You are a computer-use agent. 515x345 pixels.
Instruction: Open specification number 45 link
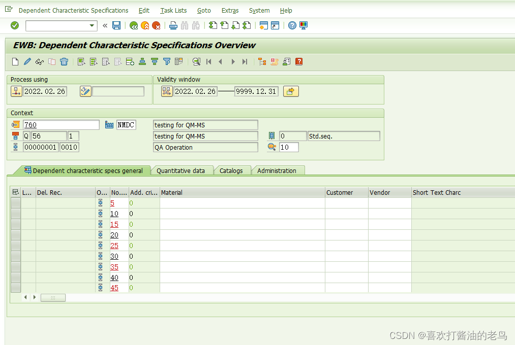[113, 288]
